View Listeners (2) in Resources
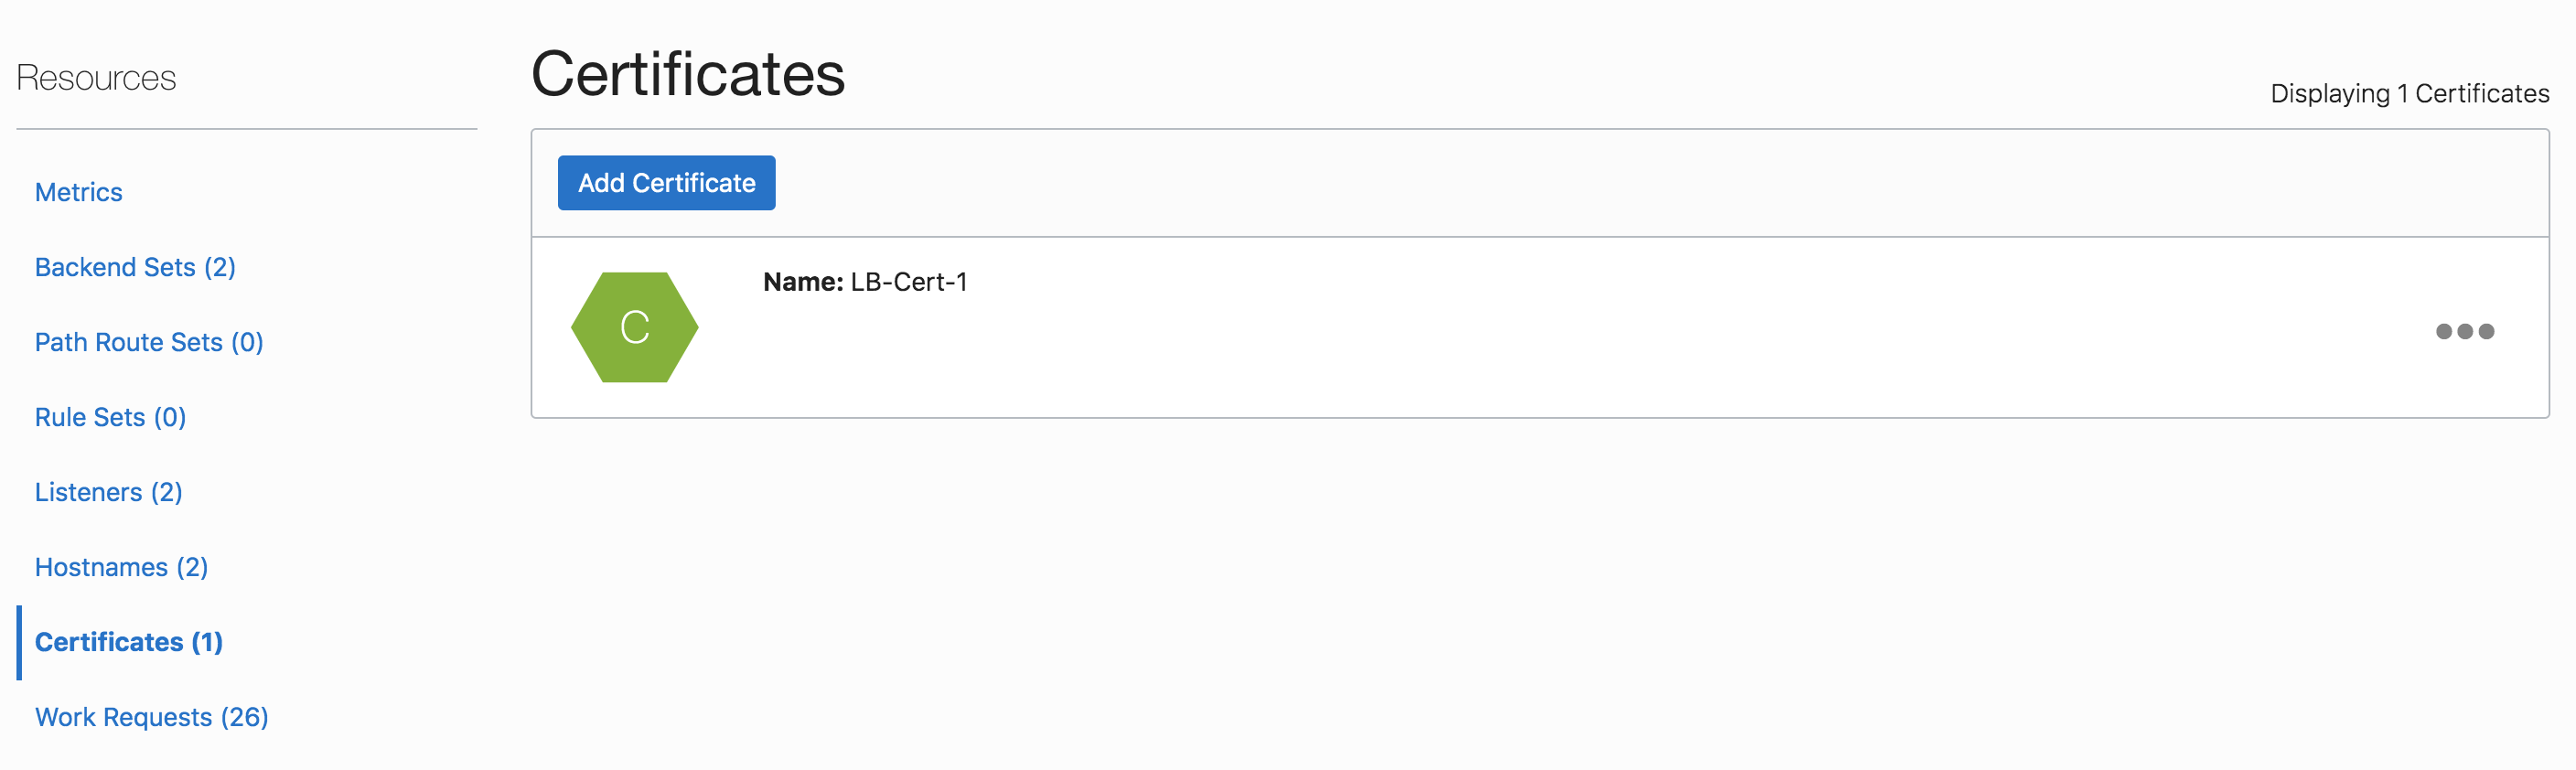The width and height of the screenshot is (2576, 770). click(108, 492)
